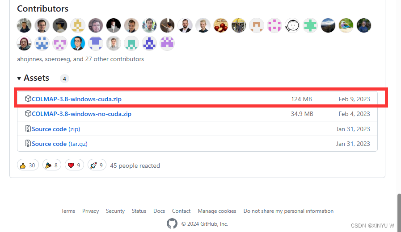Open the Source code (zip) link

(56, 129)
